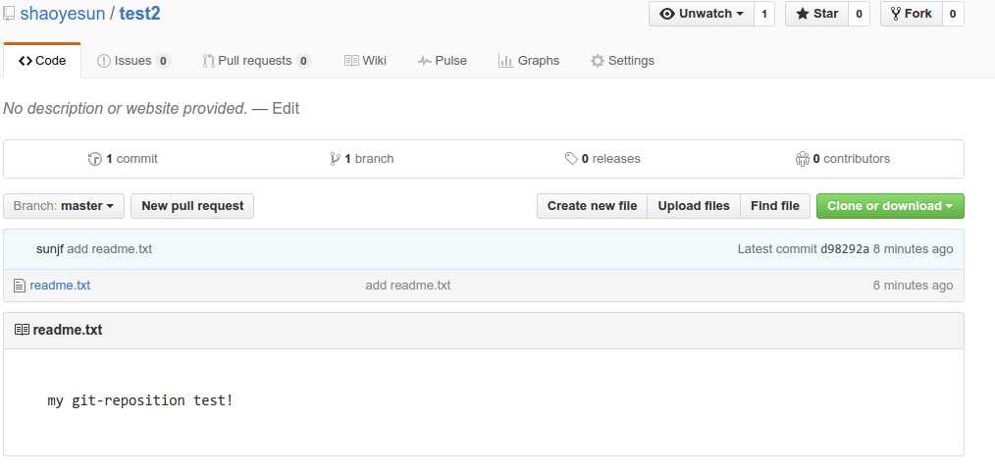This screenshot has width=995, height=474.
Task: Click the Upload files button
Action: [694, 206]
